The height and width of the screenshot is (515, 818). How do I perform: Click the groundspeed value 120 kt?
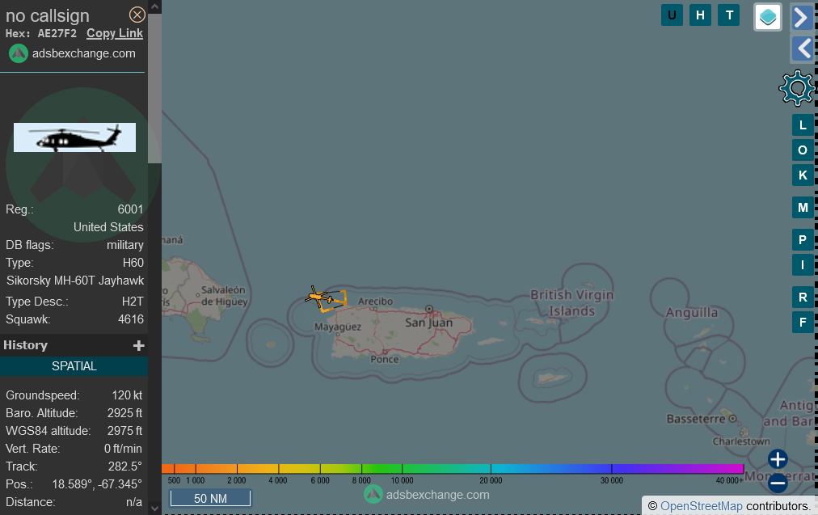pos(127,395)
